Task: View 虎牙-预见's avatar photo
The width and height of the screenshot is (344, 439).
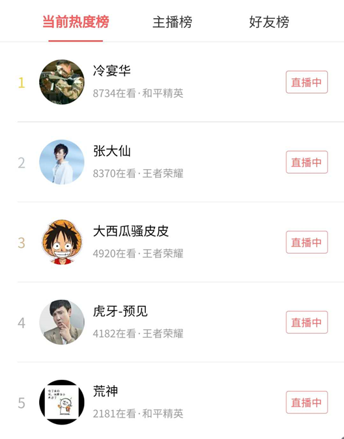Action: (62, 322)
